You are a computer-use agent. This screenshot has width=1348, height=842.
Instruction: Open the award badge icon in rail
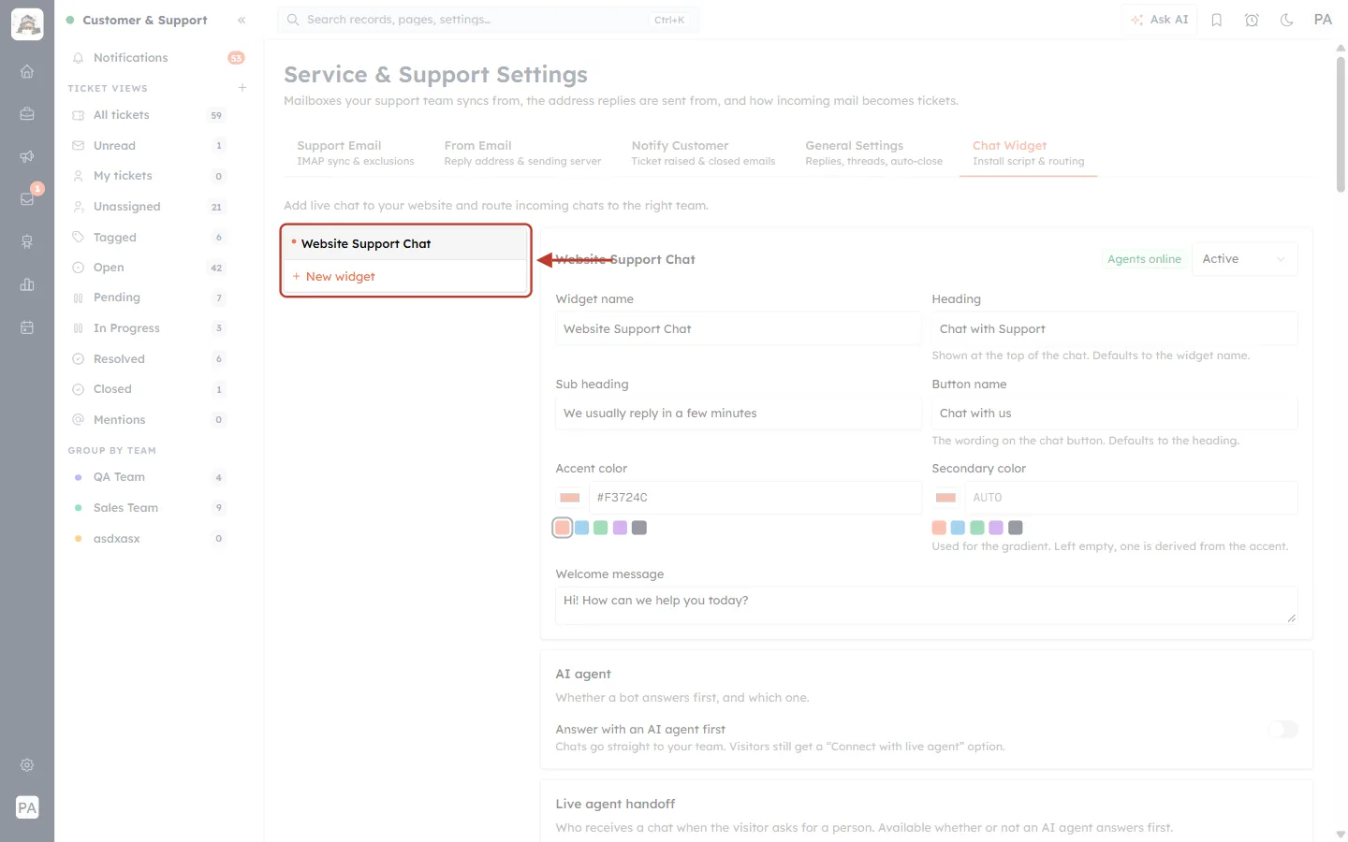click(x=27, y=241)
